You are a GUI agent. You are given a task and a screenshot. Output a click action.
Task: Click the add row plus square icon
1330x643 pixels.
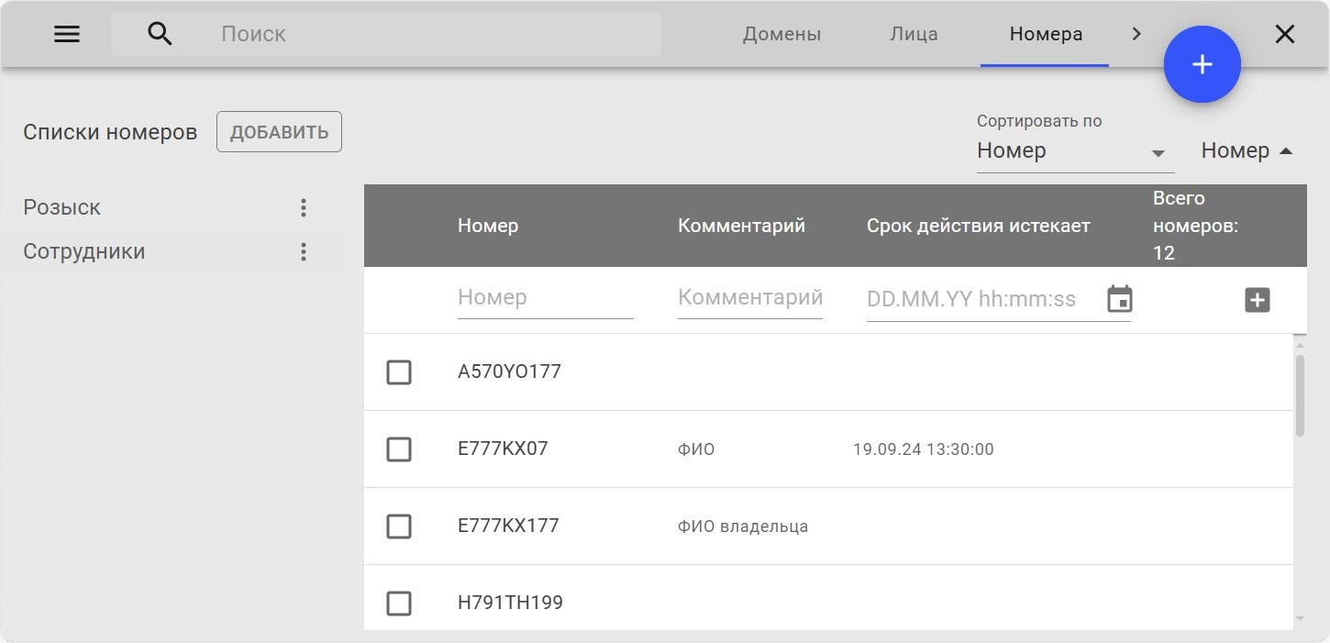click(x=1257, y=300)
